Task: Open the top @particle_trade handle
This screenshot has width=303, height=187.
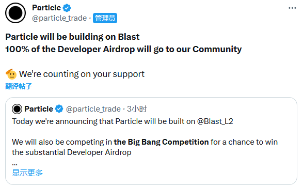Action: [x=59, y=18]
